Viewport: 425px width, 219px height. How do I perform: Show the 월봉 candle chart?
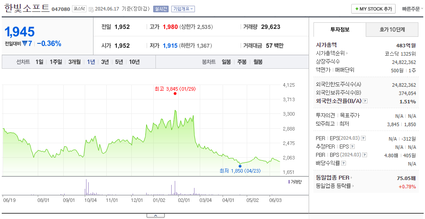click(x=258, y=62)
